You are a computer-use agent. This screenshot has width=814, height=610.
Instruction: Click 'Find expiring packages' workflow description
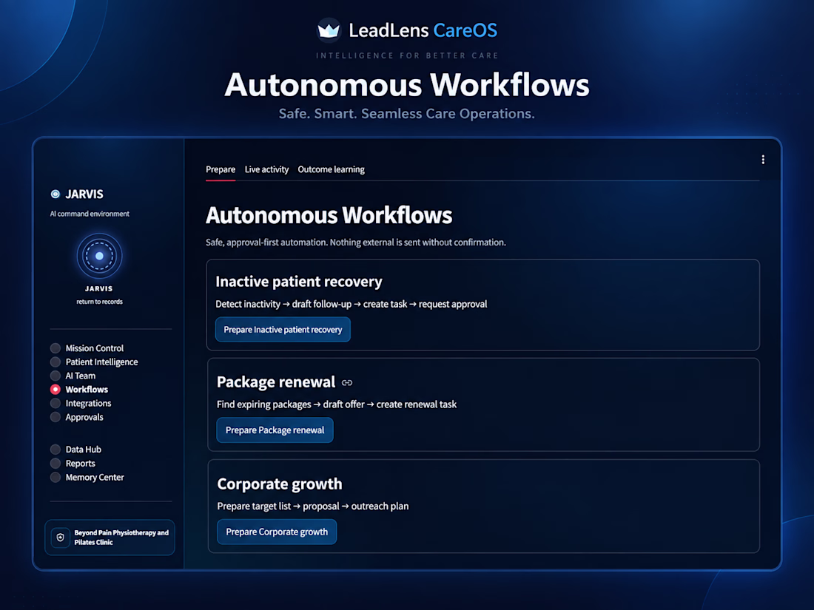337,404
